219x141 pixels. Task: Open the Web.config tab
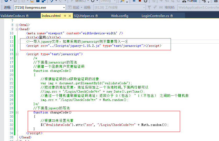click(119, 16)
